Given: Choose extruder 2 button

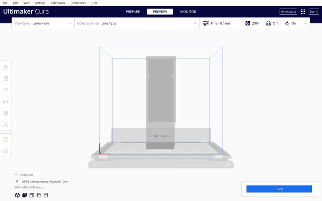Looking at the screenshot, I should click(x=6, y=151).
